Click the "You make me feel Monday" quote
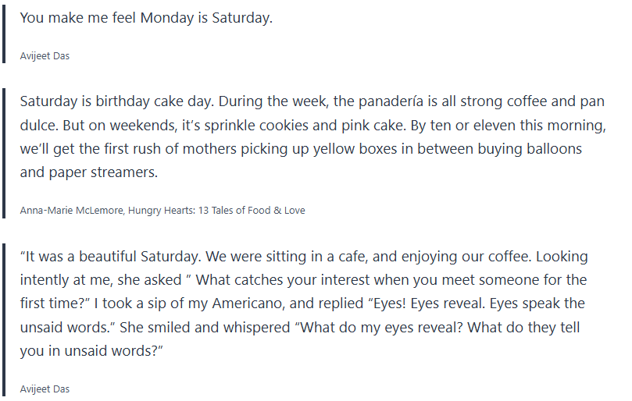This screenshot has height=401, width=632. [146, 18]
